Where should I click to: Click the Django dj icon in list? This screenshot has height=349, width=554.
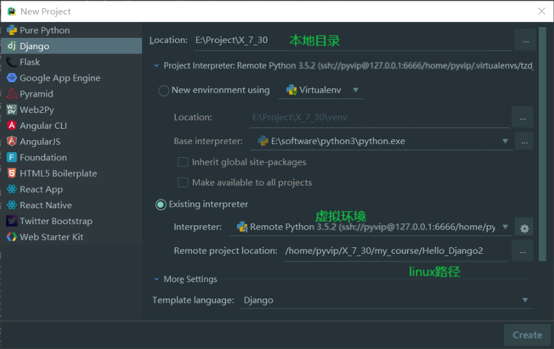tap(11, 46)
